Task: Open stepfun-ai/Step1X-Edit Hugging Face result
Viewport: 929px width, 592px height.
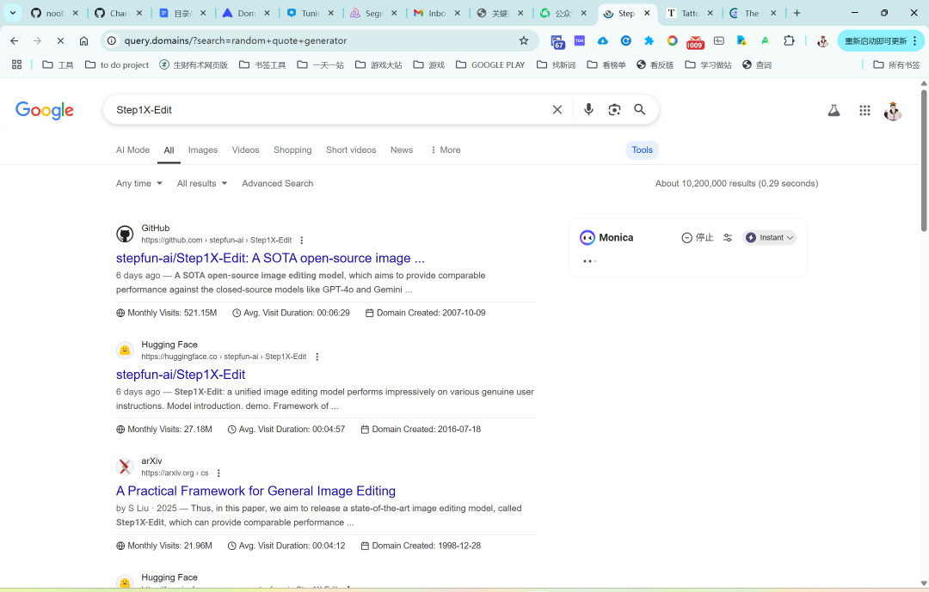Action: click(181, 375)
